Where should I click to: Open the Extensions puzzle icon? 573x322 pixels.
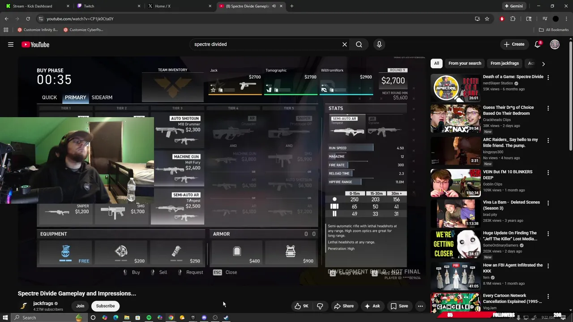pos(513,19)
